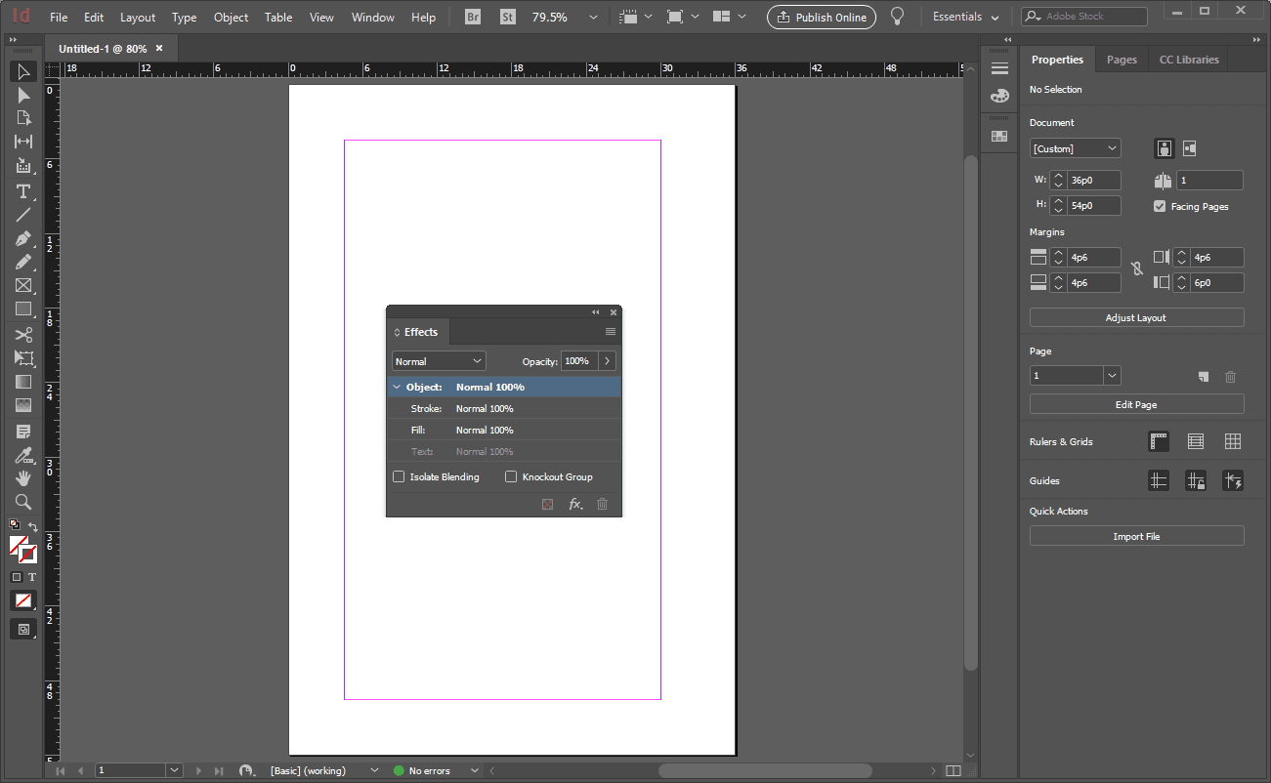Select the Type tool in the toolbar

point(23,191)
